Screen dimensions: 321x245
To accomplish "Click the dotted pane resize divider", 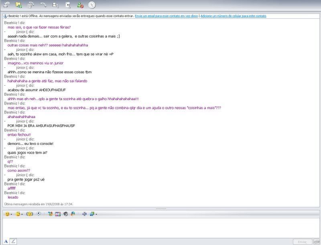I will coord(160,209).
